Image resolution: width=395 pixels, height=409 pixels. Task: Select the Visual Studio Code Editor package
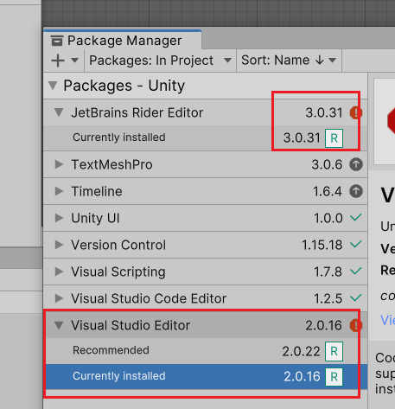pos(206,298)
